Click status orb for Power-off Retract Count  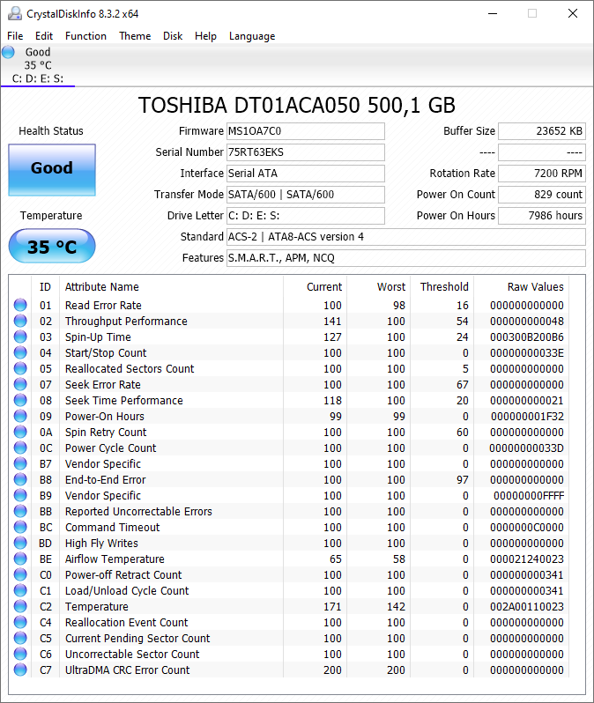pyautogui.click(x=20, y=574)
